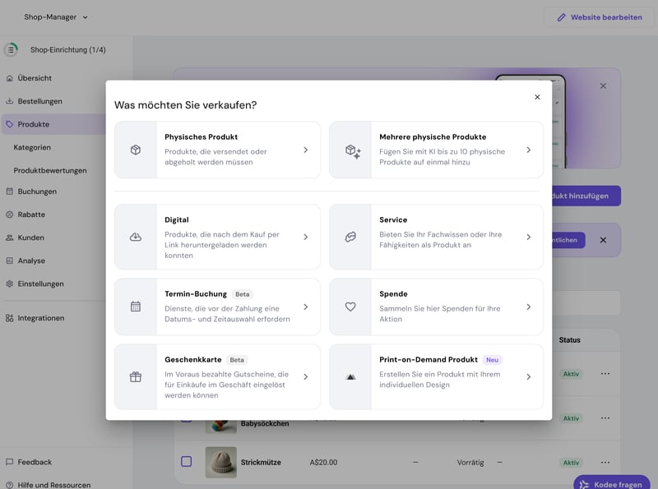Screen dimensions: 658x489
Task: Click the Print-on-Demand Produkt logo icon
Action: [350, 377]
